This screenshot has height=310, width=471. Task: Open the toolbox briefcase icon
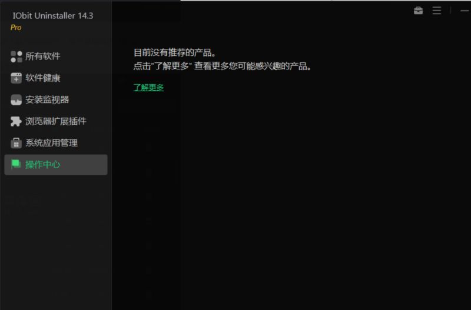click(x=418, y=11)
